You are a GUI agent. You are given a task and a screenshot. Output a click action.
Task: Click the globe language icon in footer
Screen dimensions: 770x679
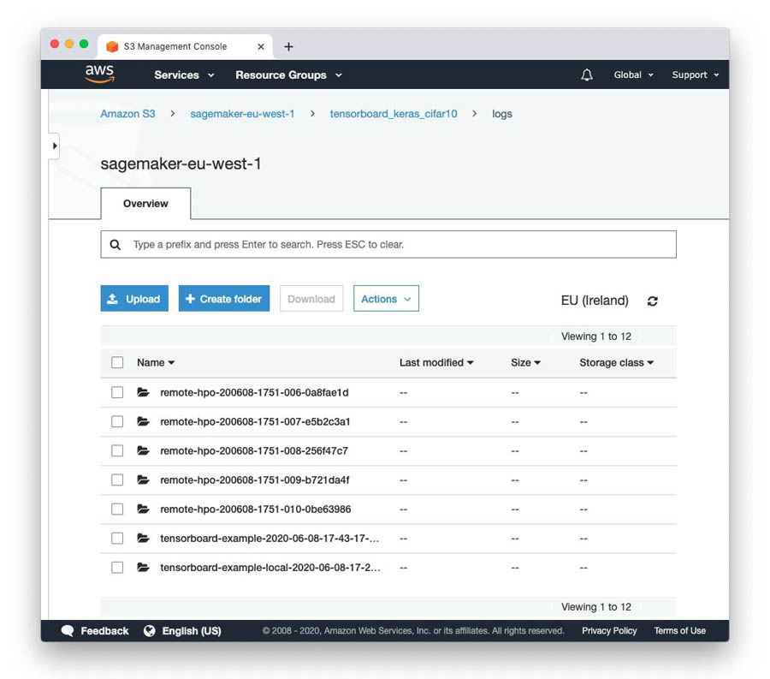pyautogui.click(x=150, y=631)
